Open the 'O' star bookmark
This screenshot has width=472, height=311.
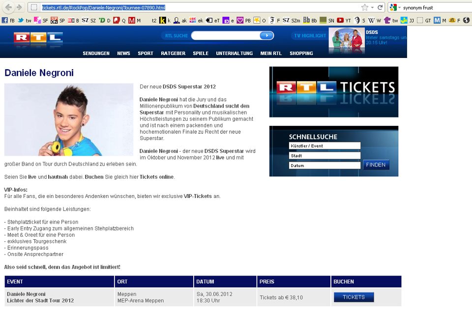(260, 21)
